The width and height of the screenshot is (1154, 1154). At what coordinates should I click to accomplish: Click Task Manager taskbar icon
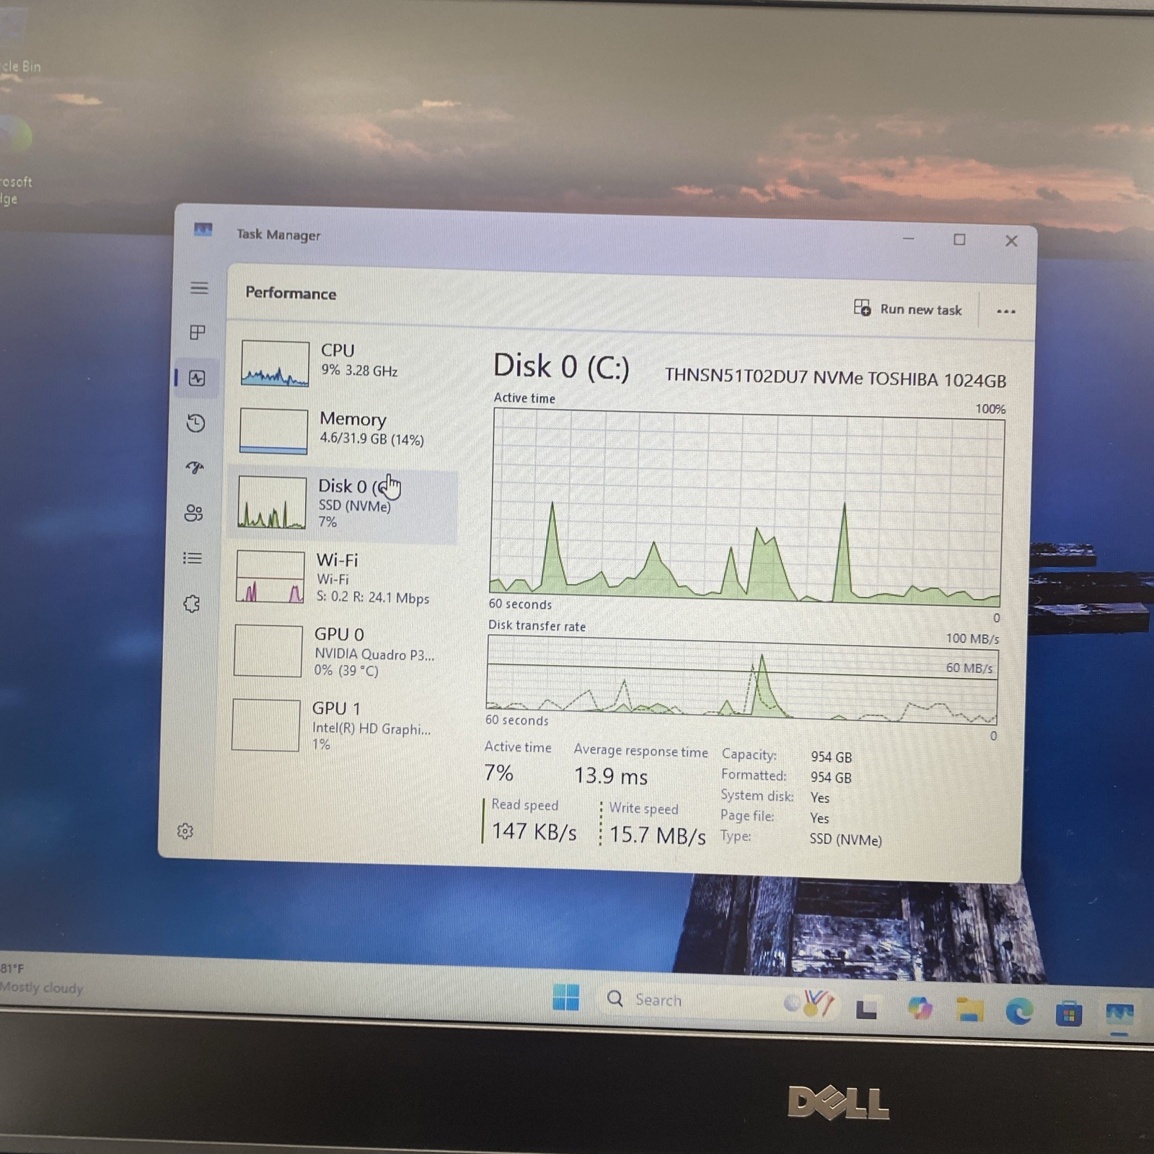1119,1015
